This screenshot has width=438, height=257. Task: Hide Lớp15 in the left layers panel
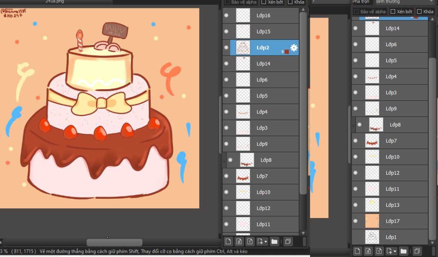(226, 31)
